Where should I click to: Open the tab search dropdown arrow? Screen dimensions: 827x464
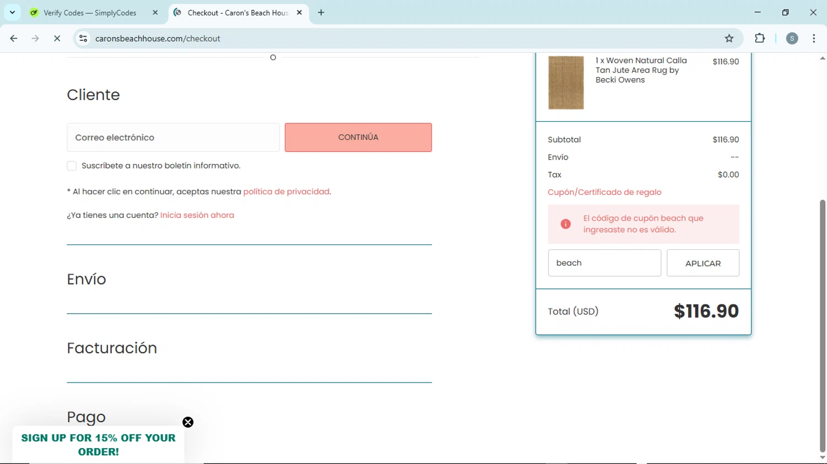(x=12, y=12)
